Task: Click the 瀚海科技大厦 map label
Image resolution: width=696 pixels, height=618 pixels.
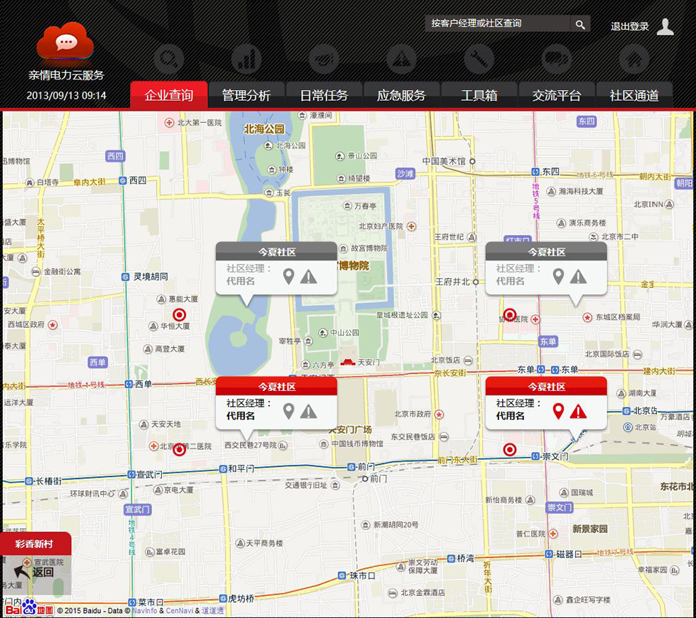Action: pos(581,191)
